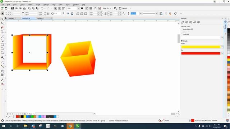This screenshot has height=129, width=230.
Task: Open the taskbar search icon
Action: coord(11,126)
